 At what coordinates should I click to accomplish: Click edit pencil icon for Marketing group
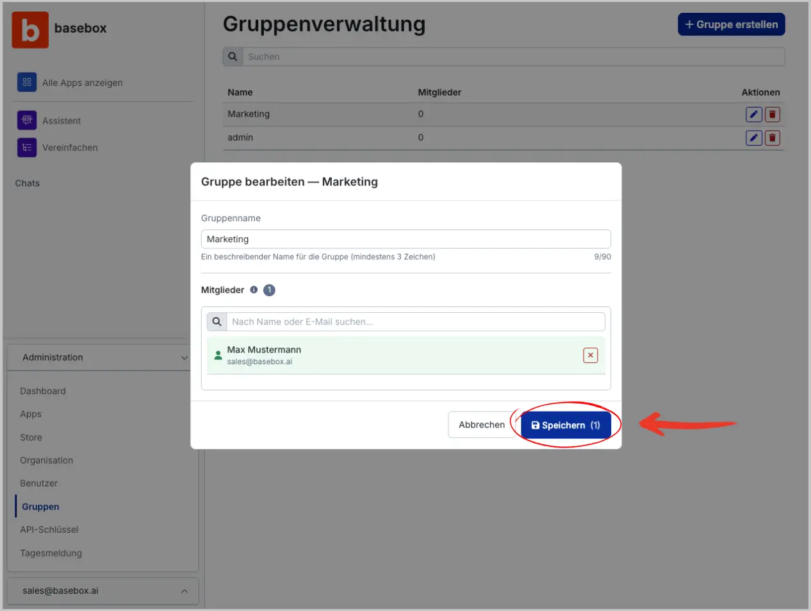tap(753, 114)
